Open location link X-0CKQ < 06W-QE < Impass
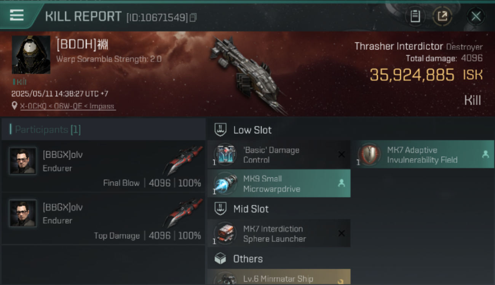The width and height of the screenshot is (495, 285). pyautogui.click(x=67, y=106)
